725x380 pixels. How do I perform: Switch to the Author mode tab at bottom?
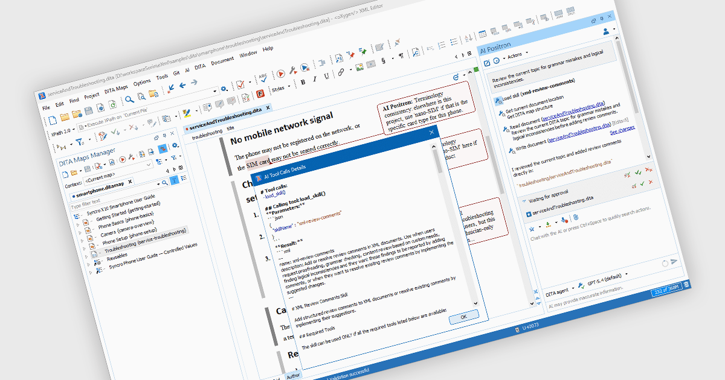[293, 375]
